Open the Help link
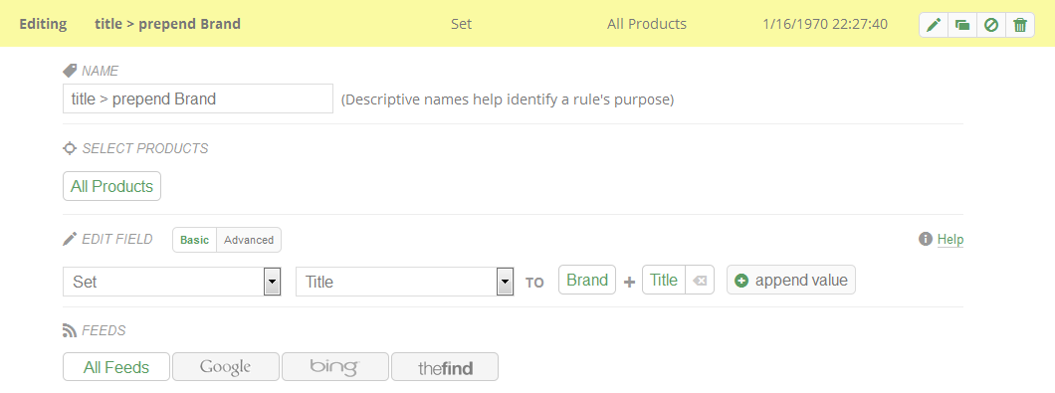The image size is (1055, 393). (950, 239)
